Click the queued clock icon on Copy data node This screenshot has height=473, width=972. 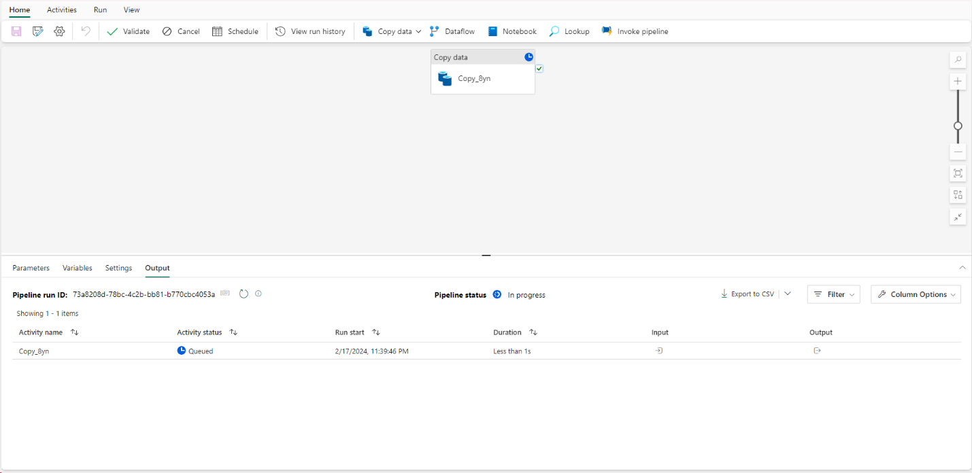tap(529, 57)
